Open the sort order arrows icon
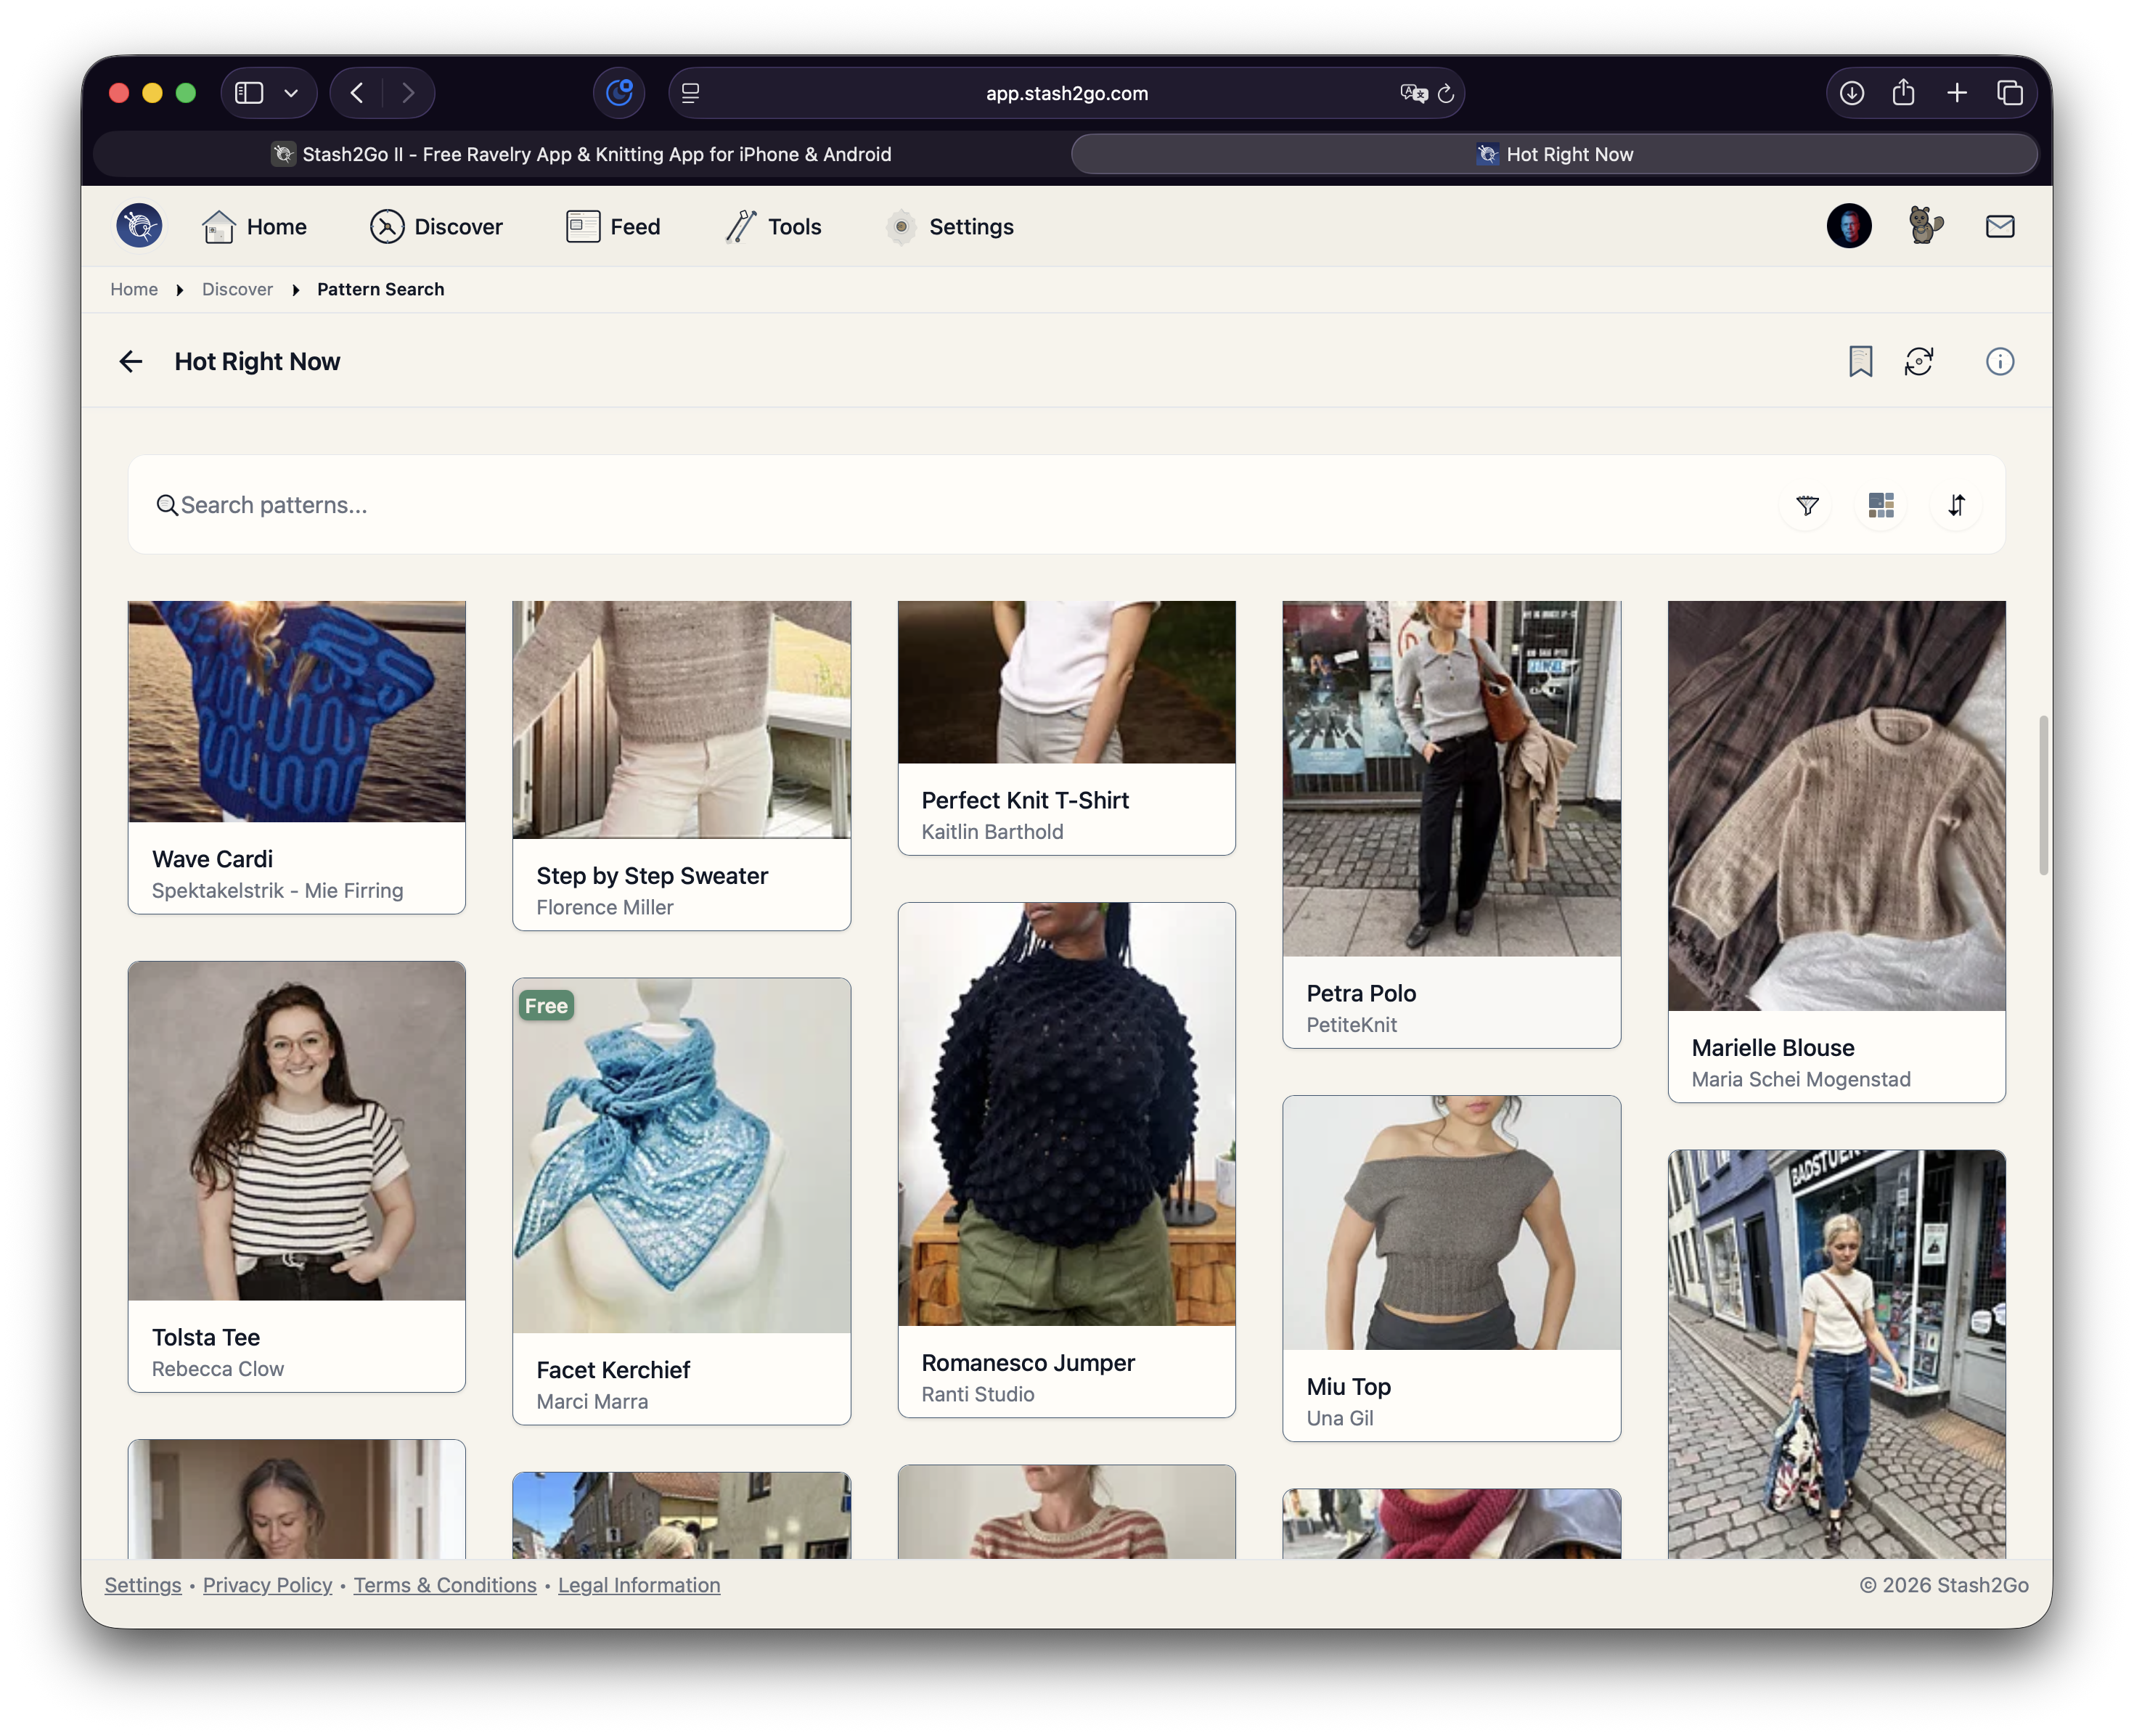Image resolution: width=2134 pixels, height=1736 pixels. pyautogui.click(x=1955, y=505)
